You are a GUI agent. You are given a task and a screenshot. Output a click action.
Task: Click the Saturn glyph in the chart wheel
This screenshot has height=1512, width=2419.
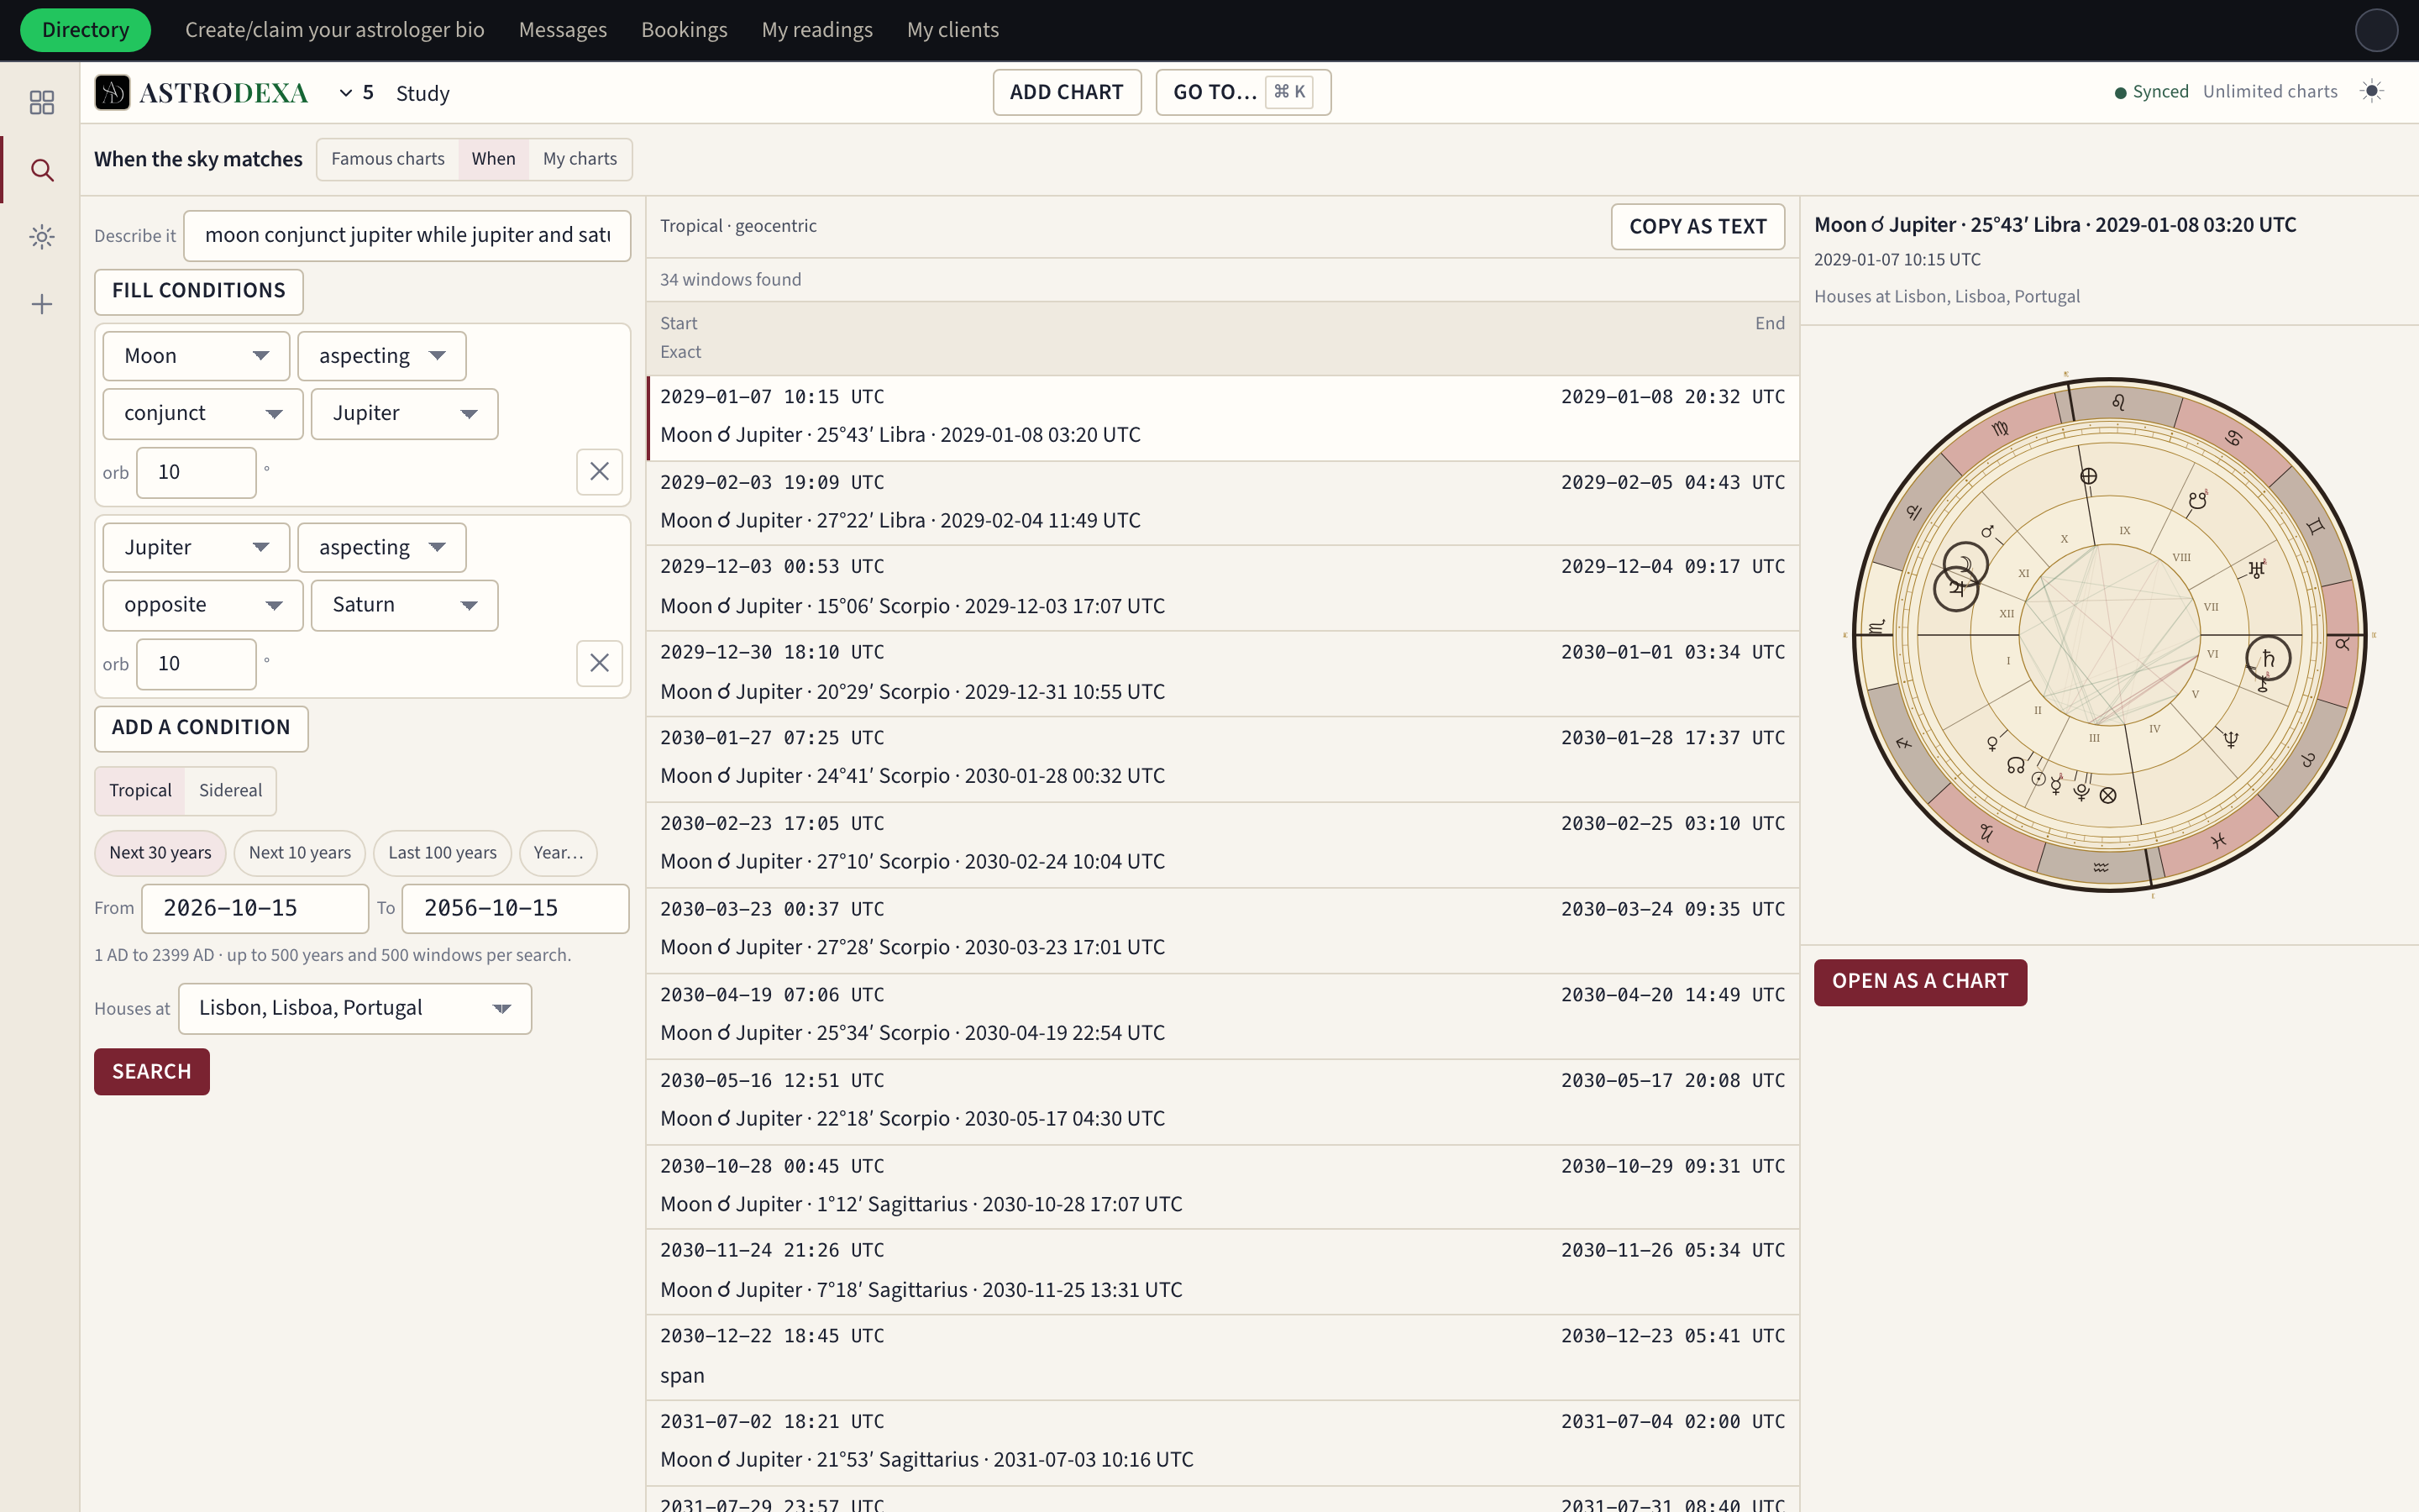2268,658
